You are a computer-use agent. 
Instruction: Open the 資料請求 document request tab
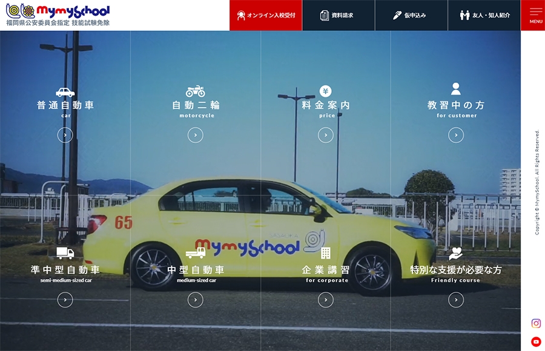click(x=339, y=15)
